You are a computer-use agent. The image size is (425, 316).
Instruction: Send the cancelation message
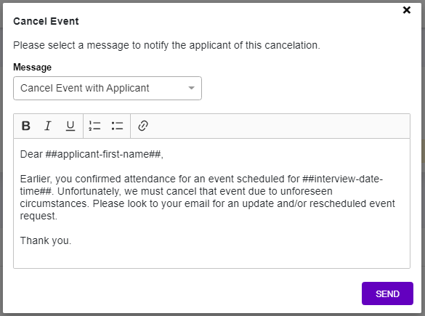387,293
